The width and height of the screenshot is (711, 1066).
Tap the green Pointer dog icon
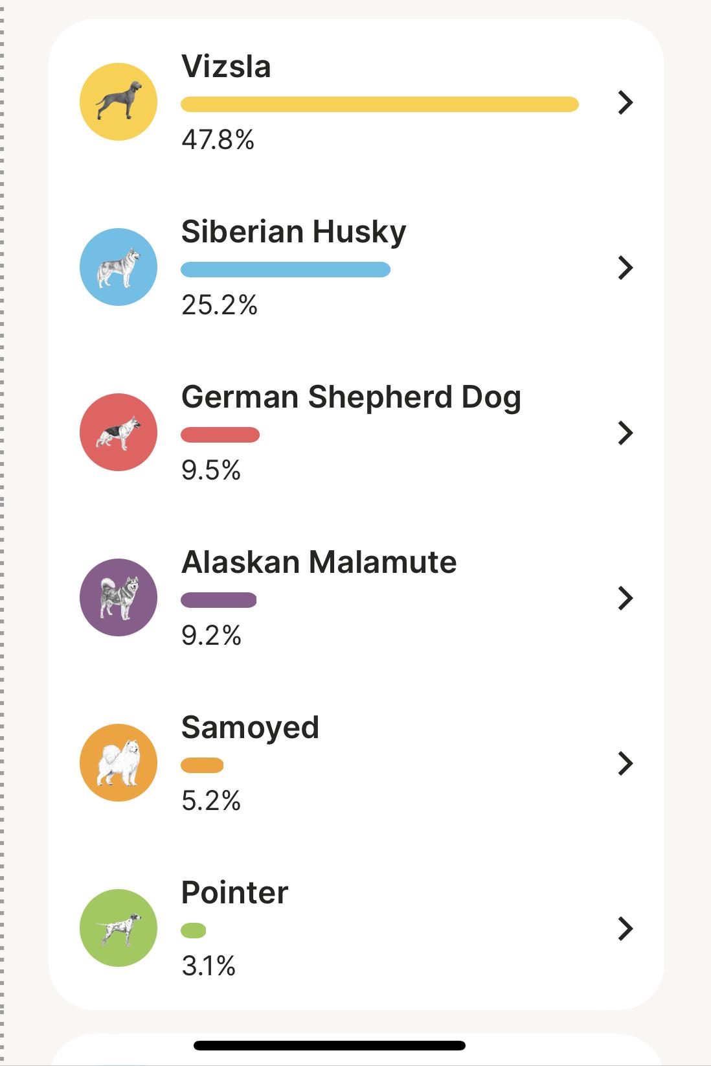click(x=119, y=928)
